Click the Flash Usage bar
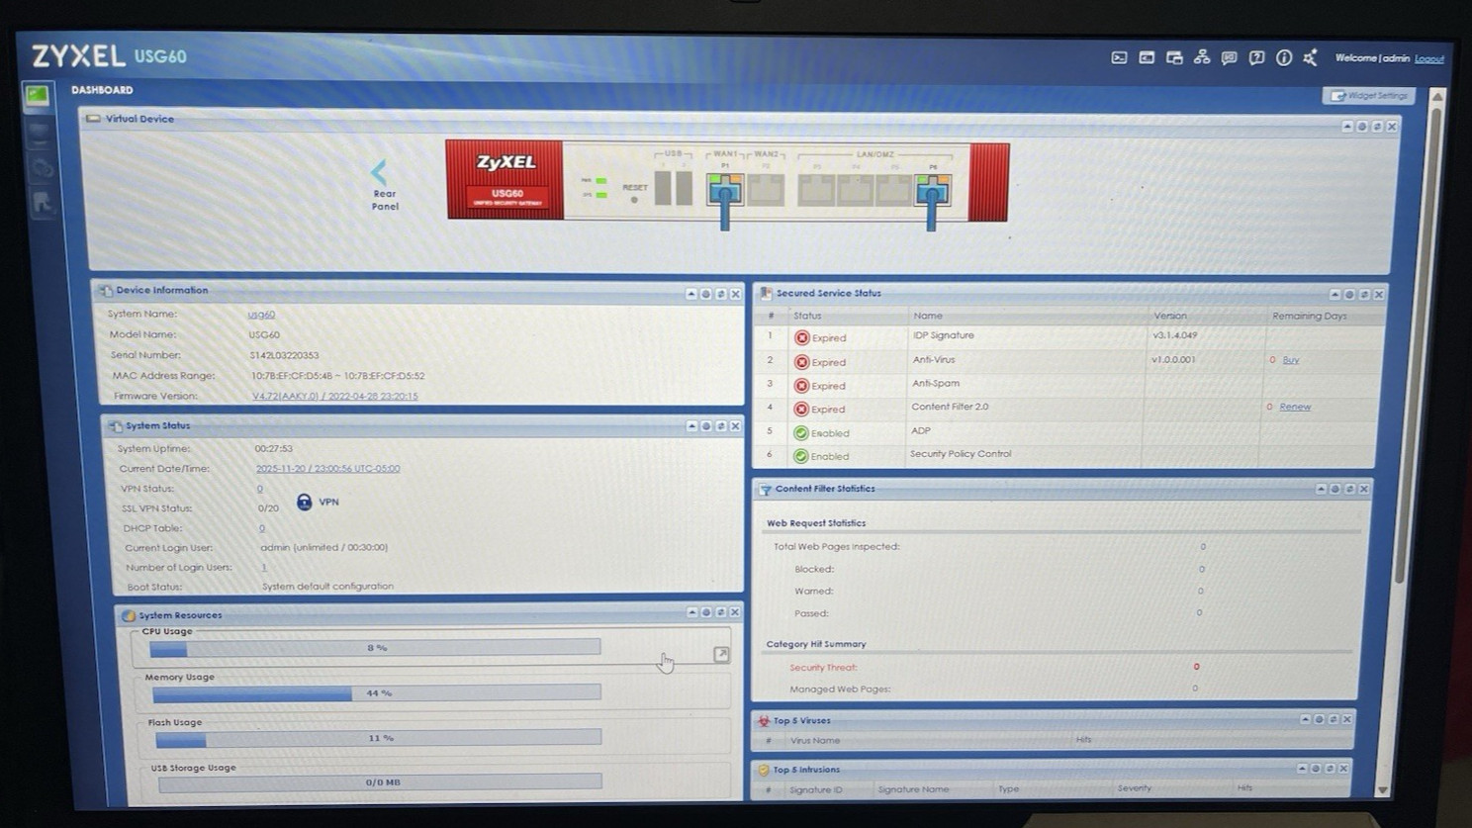The image size is (1472, 828). tap(379, 738)
